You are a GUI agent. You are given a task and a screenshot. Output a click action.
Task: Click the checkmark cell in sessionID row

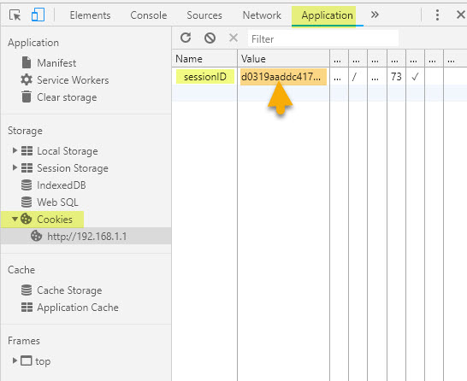(415, 77)
